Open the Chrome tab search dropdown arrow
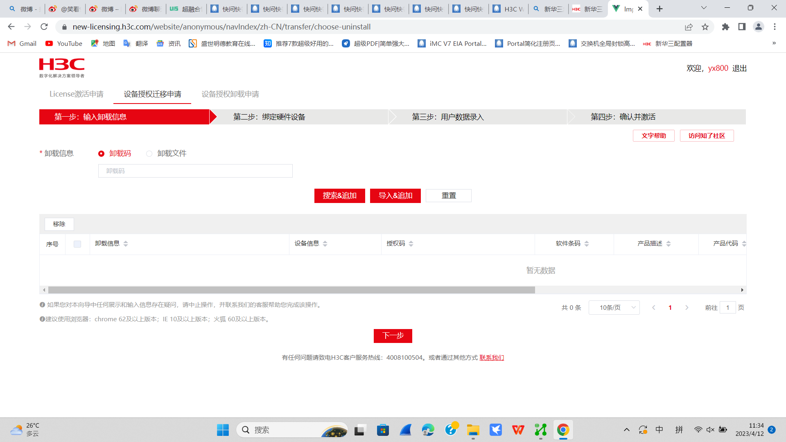Viewport: 786px width, 442px height. (704, 8)
